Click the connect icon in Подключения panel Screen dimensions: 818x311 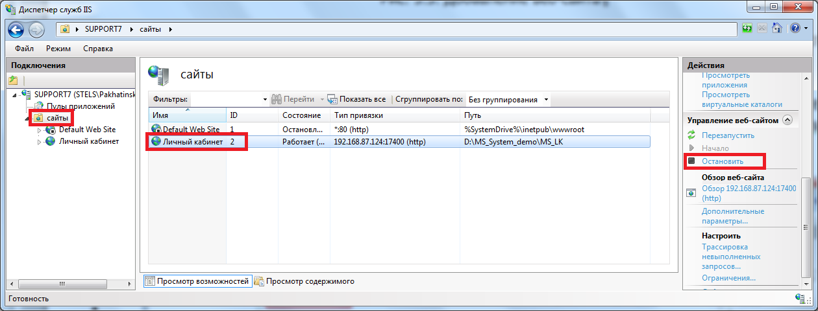tap(13, 80)
